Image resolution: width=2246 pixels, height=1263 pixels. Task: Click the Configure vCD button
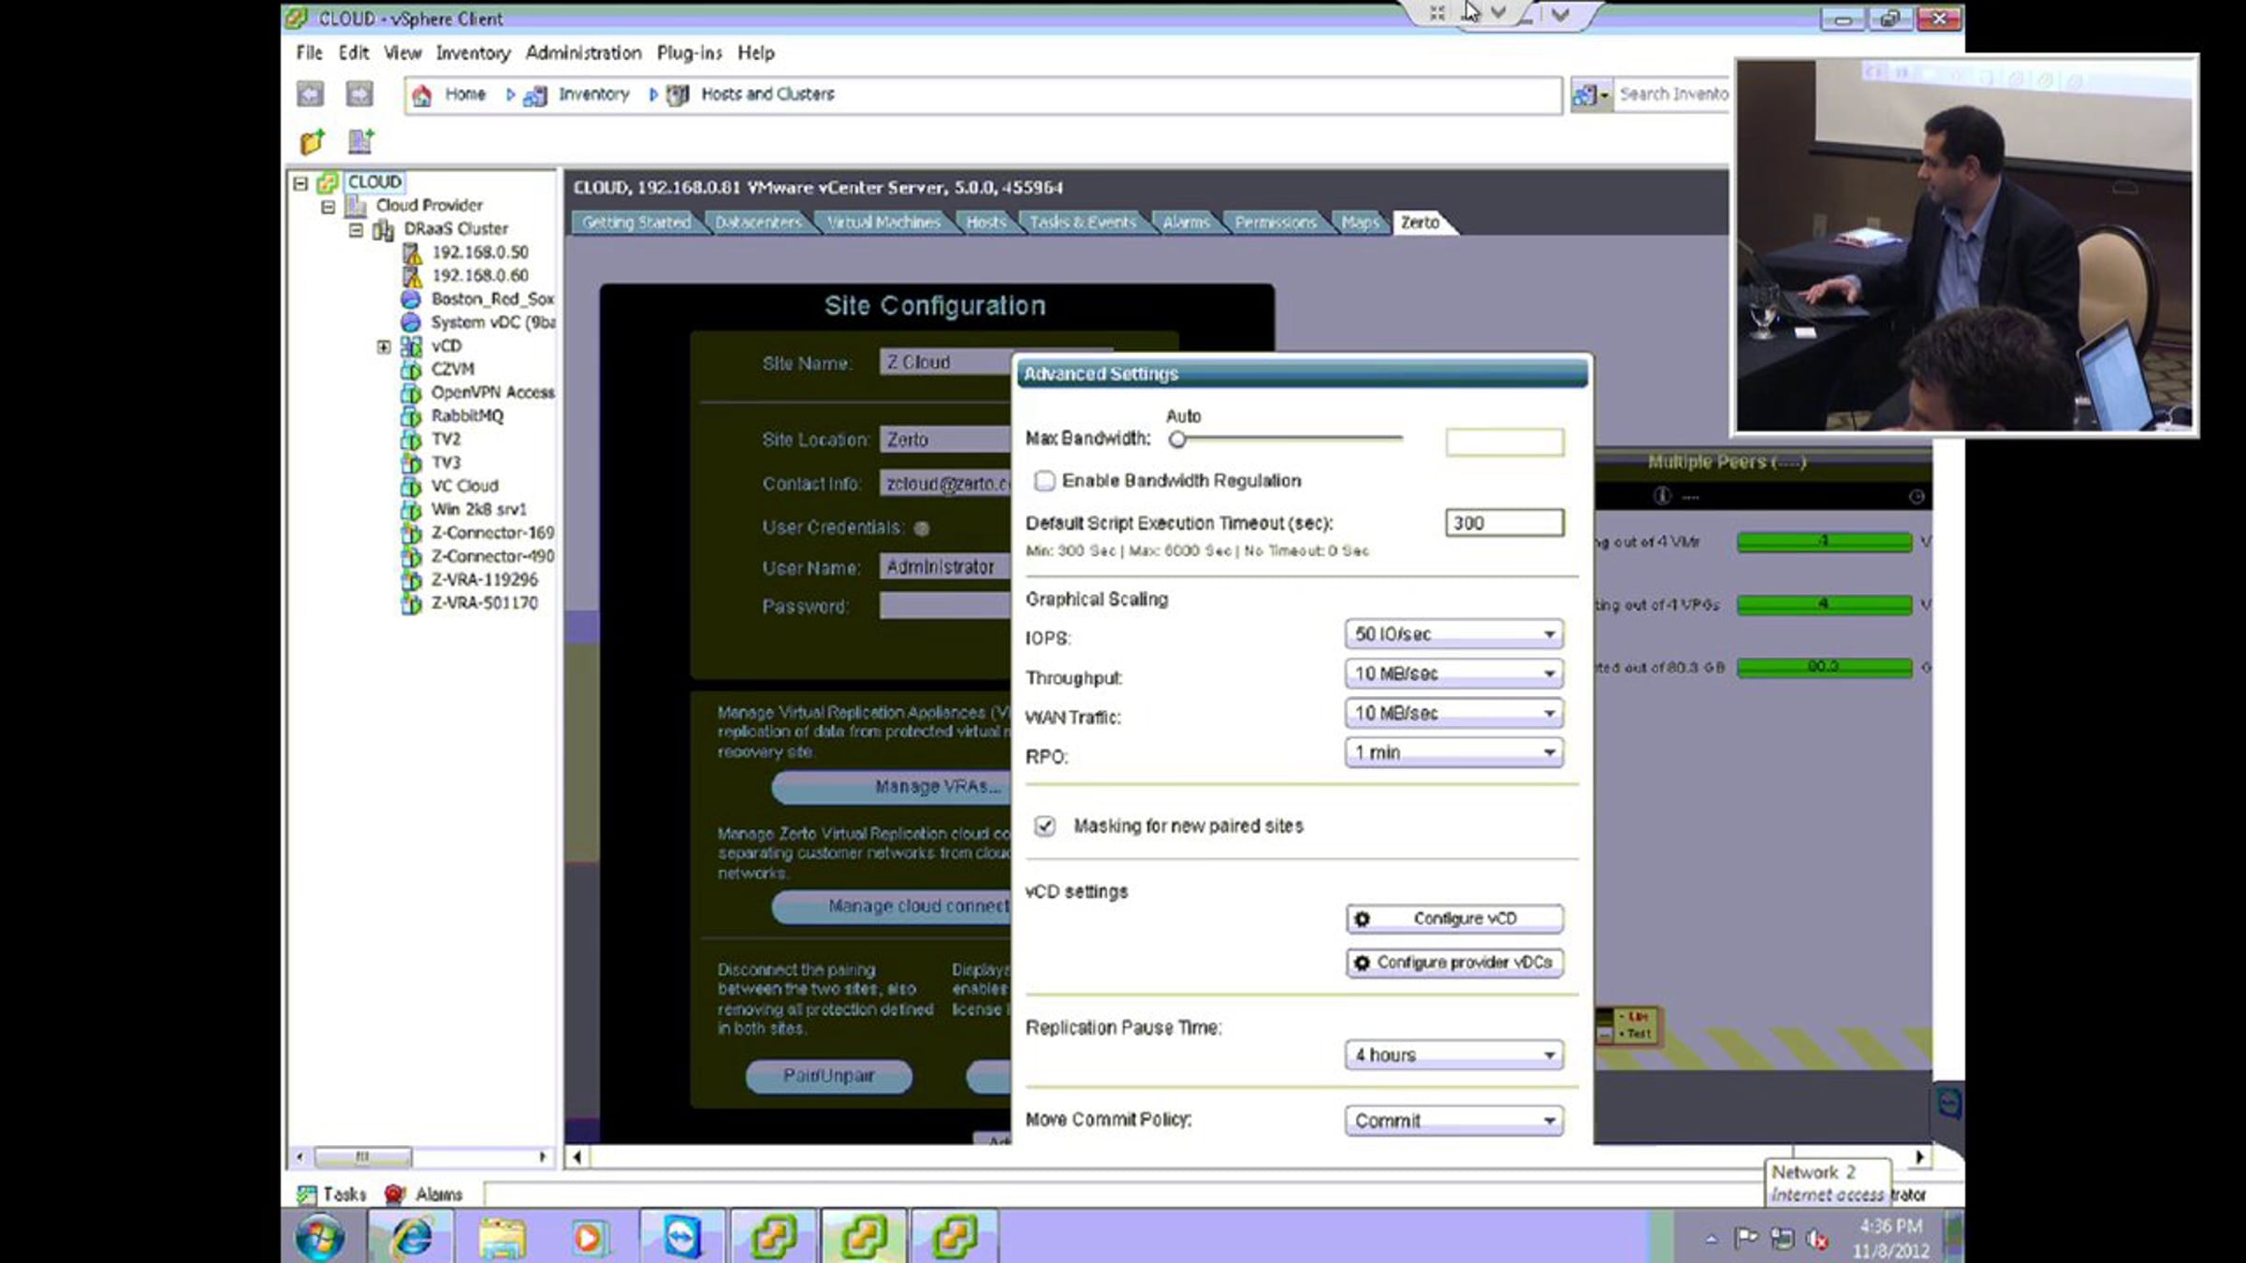pyautogui.click(x=1454, y=919)
